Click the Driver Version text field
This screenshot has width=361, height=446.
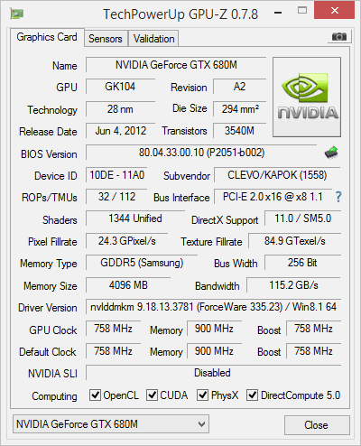(x=213, y=307)
